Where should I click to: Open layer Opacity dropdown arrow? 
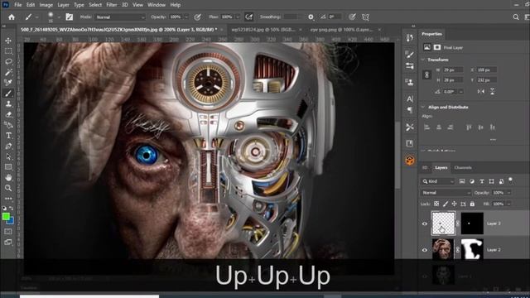pos(508,193)
